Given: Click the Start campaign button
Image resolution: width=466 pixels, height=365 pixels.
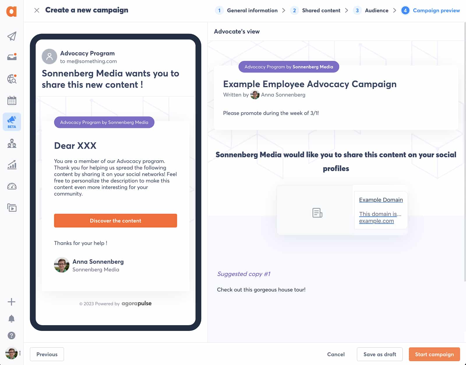Looking at the screenshot, I should click(x=434, y=354).
